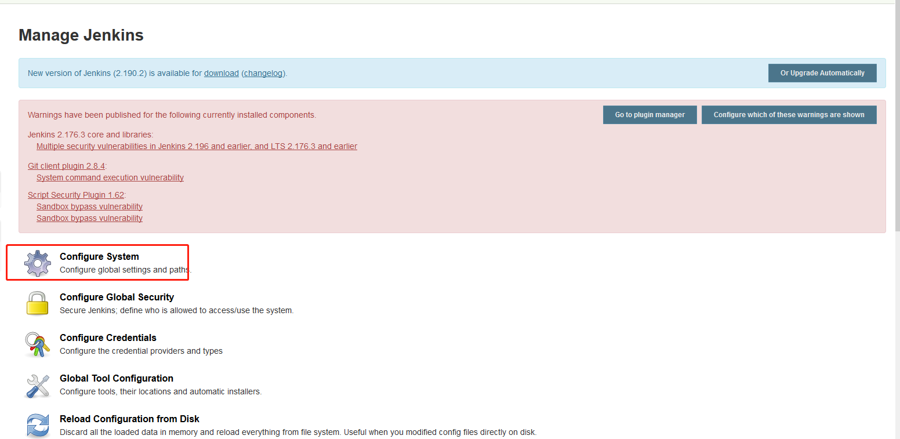
Task: Click 'Configure the credential providers and types' text
Action: (x=141, y=351)
